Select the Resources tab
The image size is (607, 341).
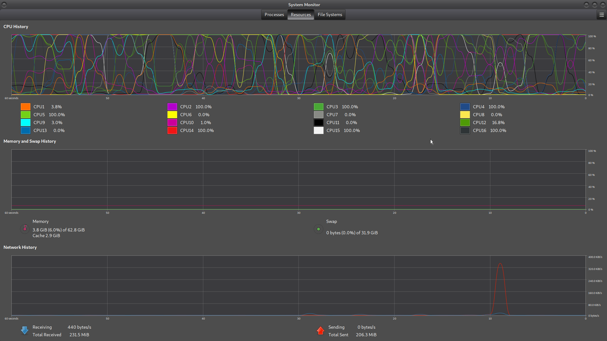tap(301, 15)
